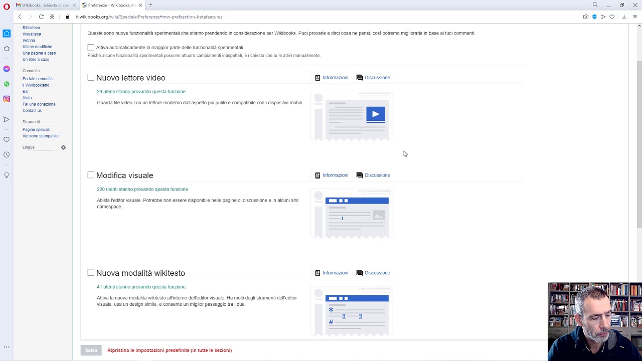Open sidebar setup three-dots icon

pyautogui.click(x=7, y=347)
